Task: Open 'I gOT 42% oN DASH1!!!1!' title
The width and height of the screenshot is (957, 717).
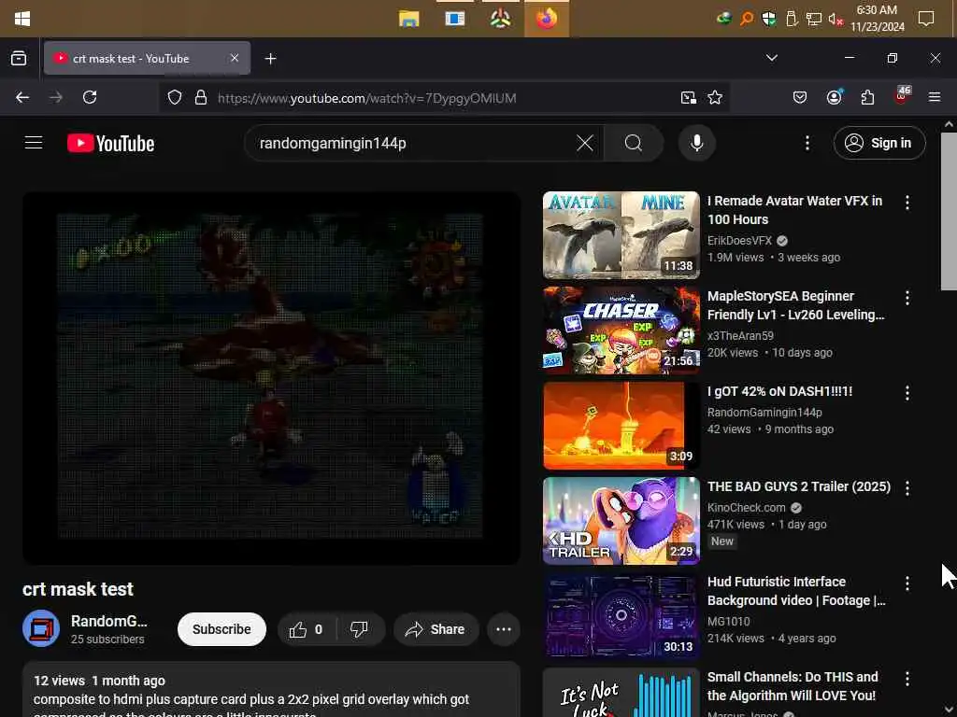Action: (780, 391)
